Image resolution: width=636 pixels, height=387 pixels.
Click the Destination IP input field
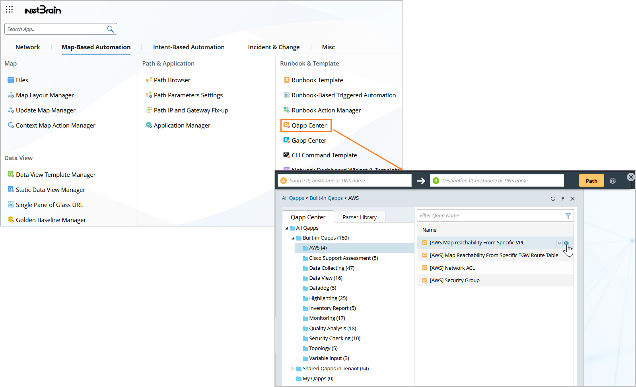pyautogui.click(x=497, y=180)
